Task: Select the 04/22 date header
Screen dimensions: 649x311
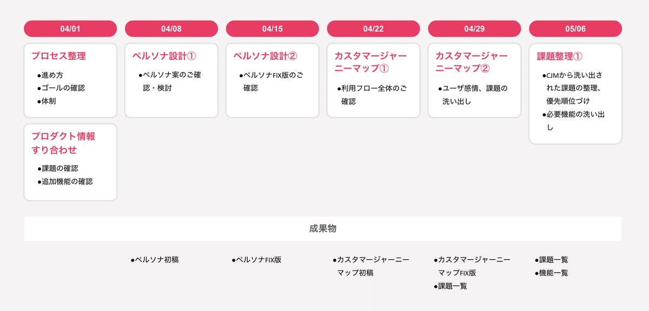Action: click(374, 29)
